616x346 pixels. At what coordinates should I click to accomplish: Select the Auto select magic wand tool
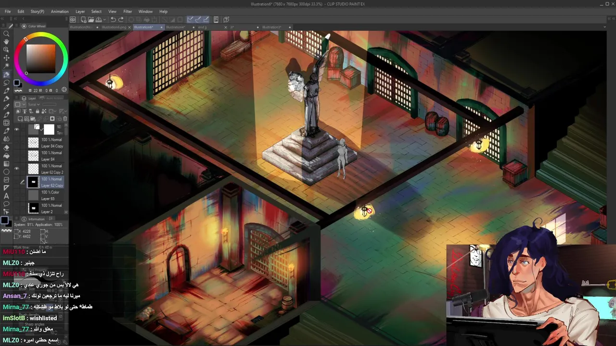[x=6, y=66]
